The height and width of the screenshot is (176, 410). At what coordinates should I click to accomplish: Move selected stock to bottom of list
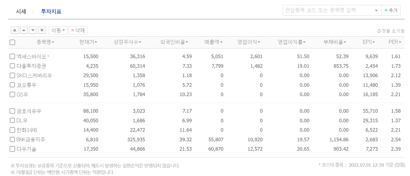pyautogui.click(x=42, y=30)
